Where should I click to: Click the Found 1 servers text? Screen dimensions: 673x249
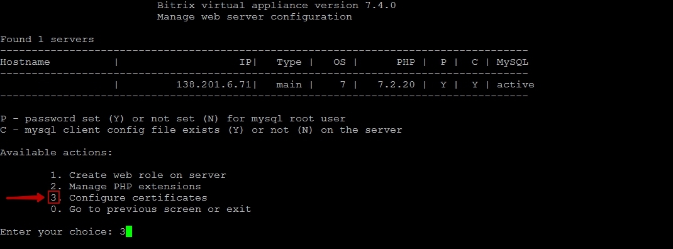pyautogui.click(x=47, y=40)
